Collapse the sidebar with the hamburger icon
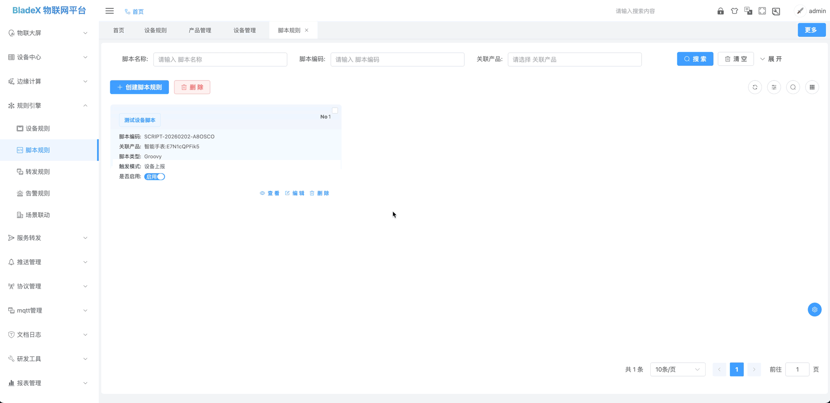This screenshot has width=830, height=403. point(109,11)
